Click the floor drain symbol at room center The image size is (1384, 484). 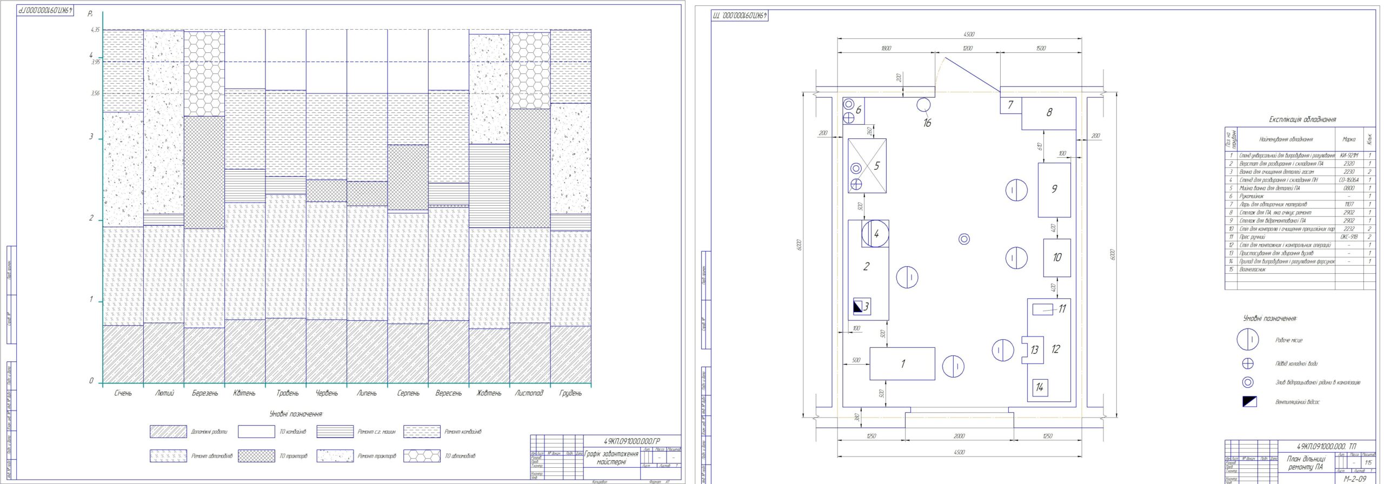[x=963, y=239]
